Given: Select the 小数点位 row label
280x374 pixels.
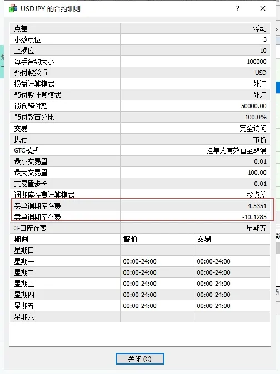Looking at the screenshot, I should (x=27, y=39).
